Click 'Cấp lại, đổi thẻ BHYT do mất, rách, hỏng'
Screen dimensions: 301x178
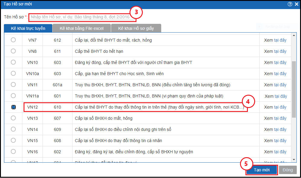(x=113, y=40)
